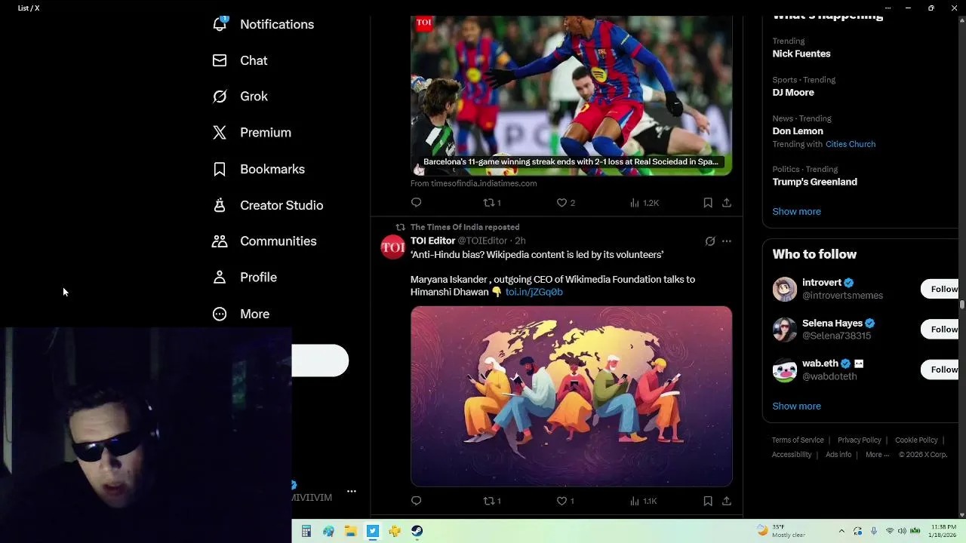Open the DJ Moore trending topic
Image resolution: width=966 pixels, height=543 pixels.
tap(793, 92)
